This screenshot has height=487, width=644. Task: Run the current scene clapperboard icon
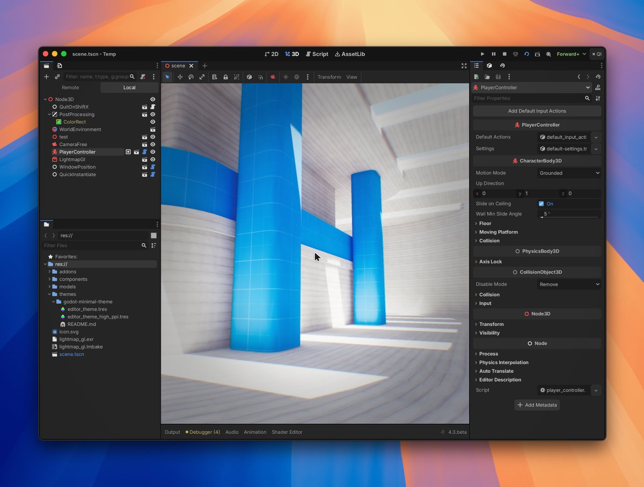pyautogui.click(x=538, y=54)
